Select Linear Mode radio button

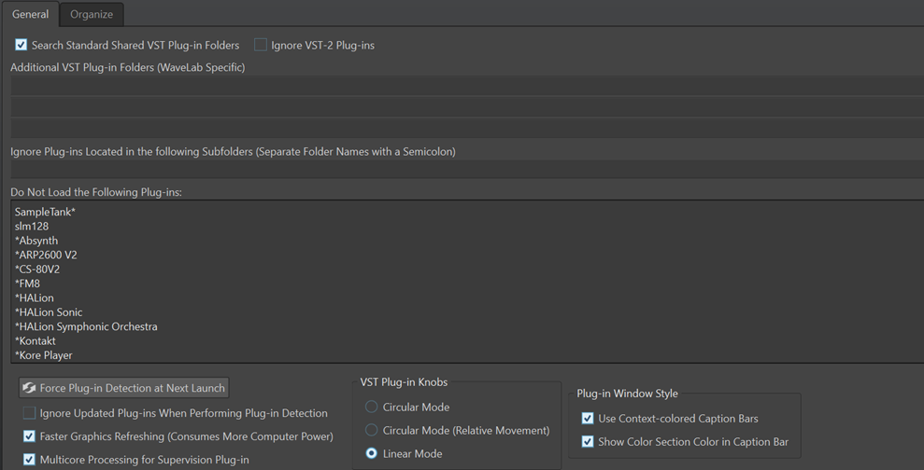click(x=372, y=453)
